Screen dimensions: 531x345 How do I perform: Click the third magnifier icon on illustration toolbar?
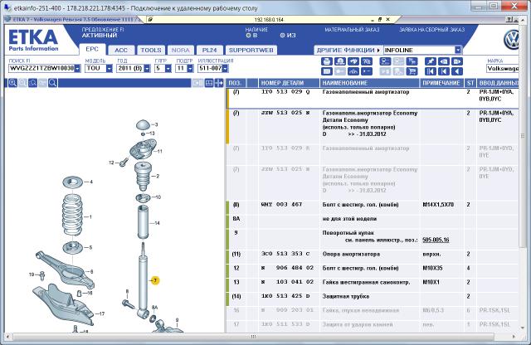tap(33, 83)
